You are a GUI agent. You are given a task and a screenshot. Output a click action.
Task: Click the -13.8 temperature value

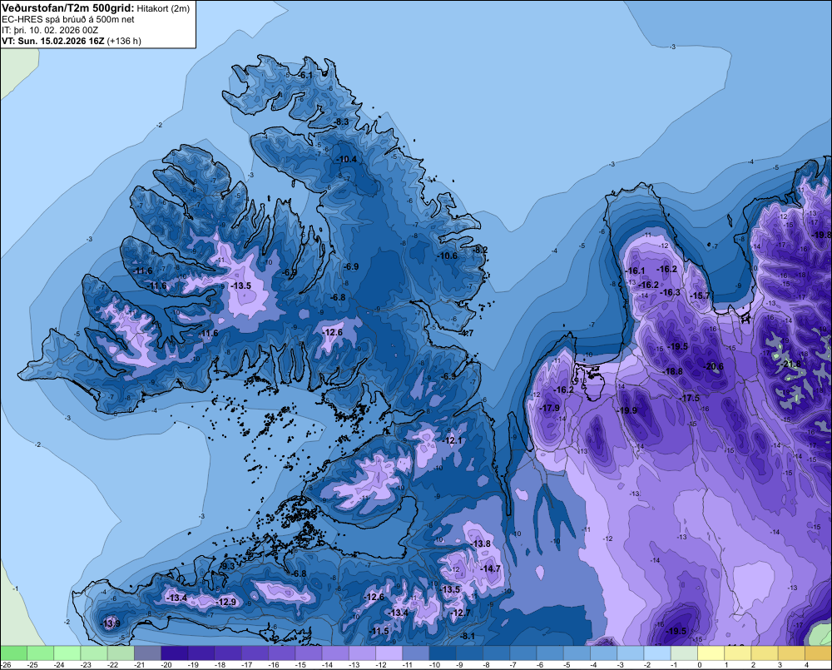tap(481, 543)
